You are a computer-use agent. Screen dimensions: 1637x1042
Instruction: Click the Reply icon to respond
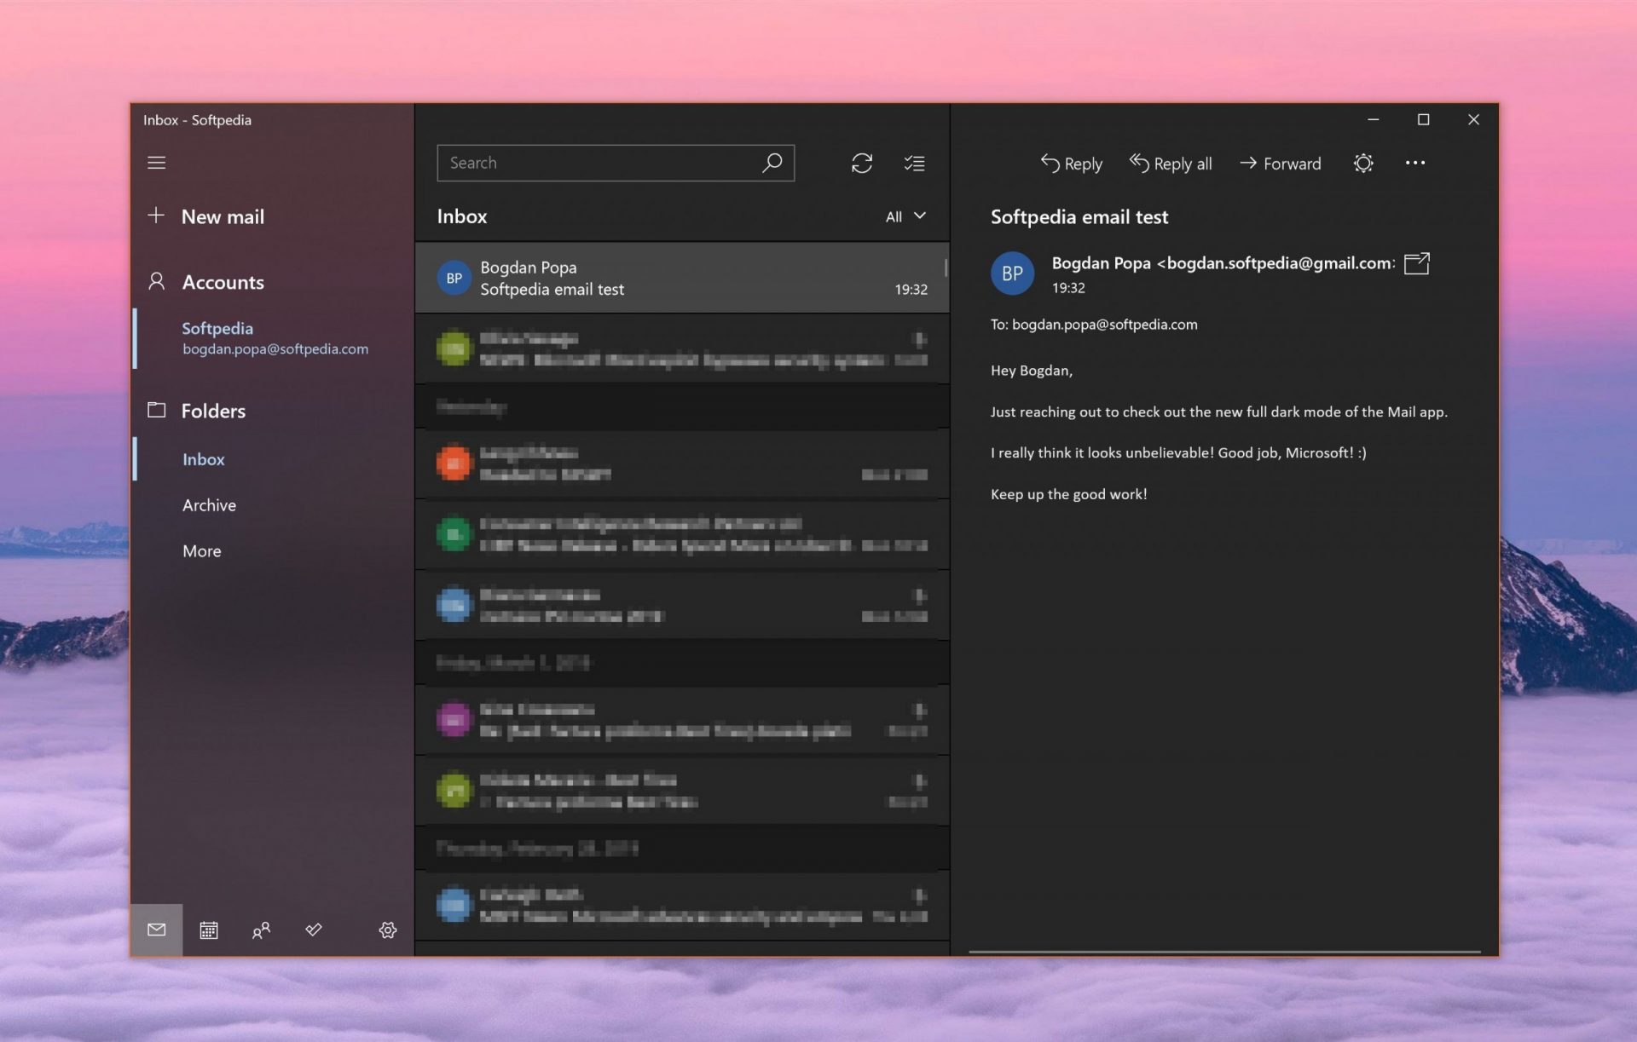click(1070, 161)
